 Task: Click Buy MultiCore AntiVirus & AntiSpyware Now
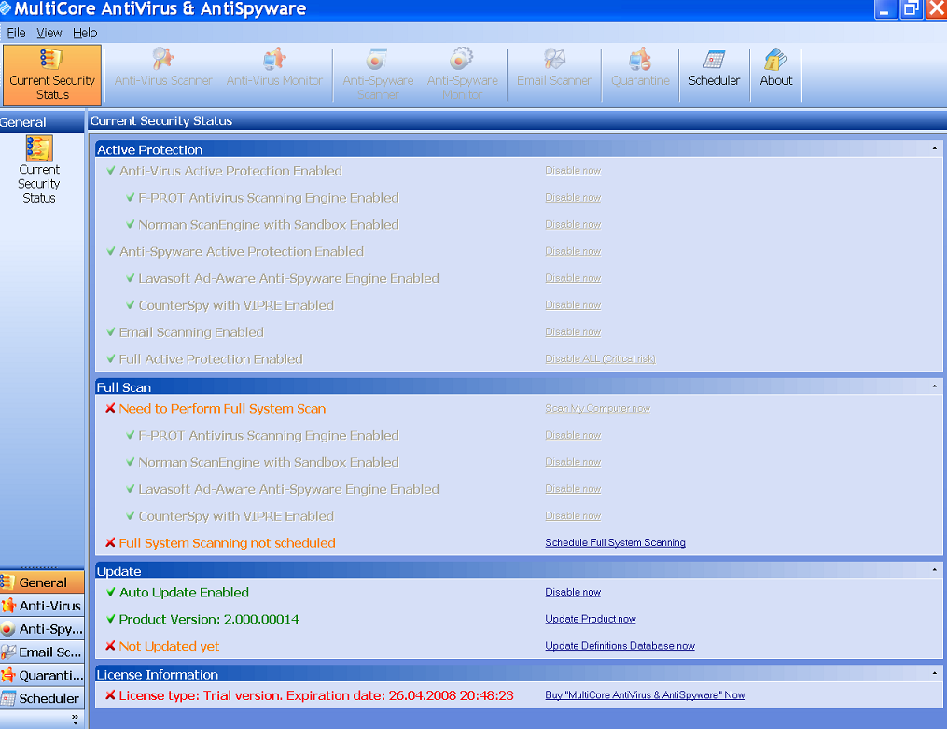[645, 695]
